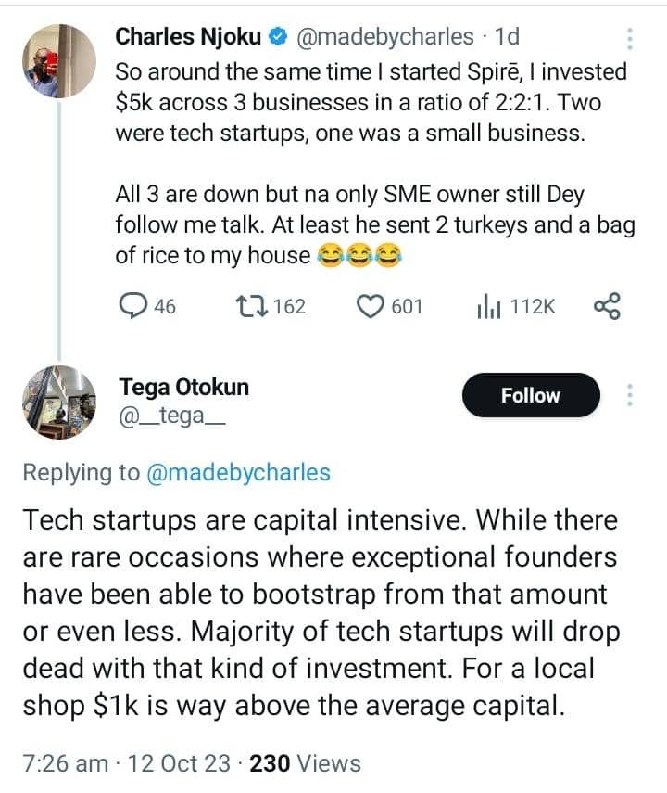The image size is (667, 793).
Task: Follow Tega Otokun
Action: pos(530,395)
